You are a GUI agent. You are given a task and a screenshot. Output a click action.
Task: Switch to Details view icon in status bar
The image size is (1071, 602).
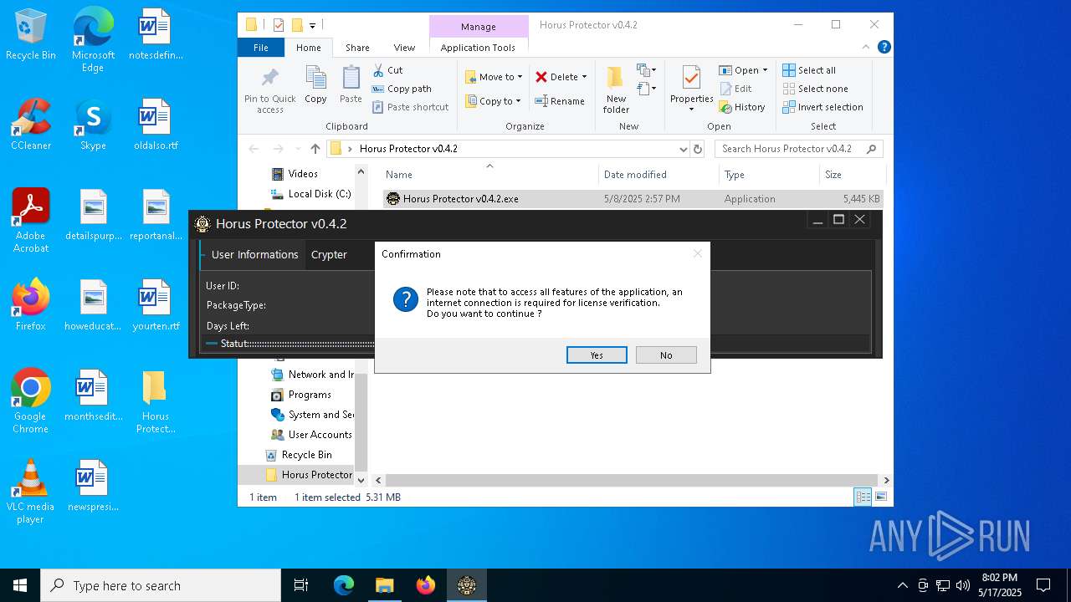(x=862, y=497)
